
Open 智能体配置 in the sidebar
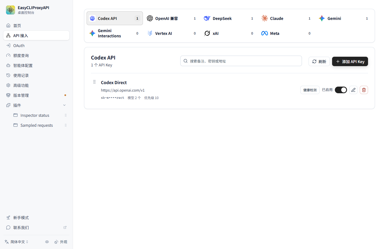(36, 65)
